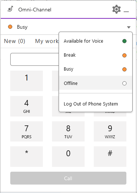Tap the 9 WXYZ key
The height and width of the screenshot is (193, 137).
click(x=110, y=131)
